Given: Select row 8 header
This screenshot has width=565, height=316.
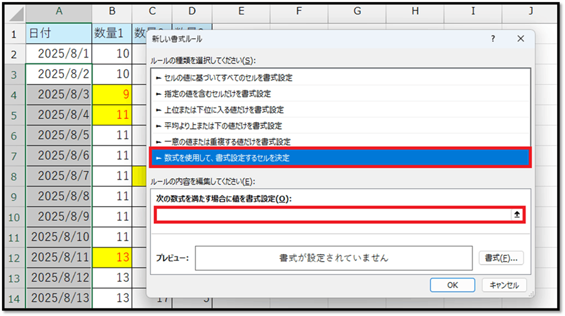Looking at the screenshot, I should [x=14, y=174].
